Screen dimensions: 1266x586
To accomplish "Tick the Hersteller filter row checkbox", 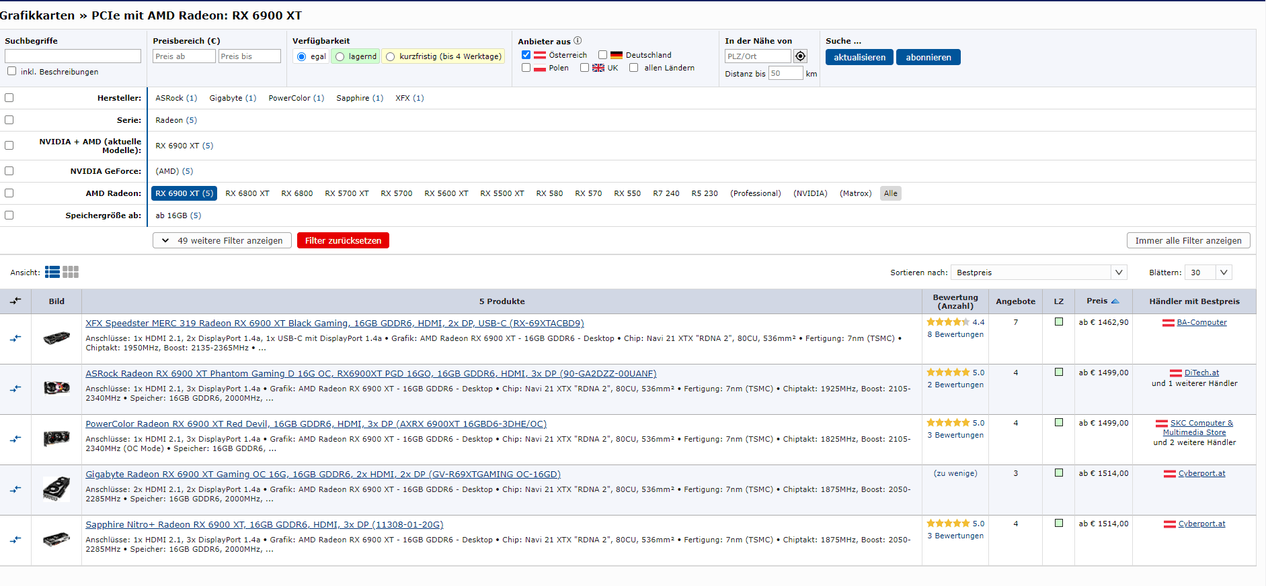I will click(9, 98).
